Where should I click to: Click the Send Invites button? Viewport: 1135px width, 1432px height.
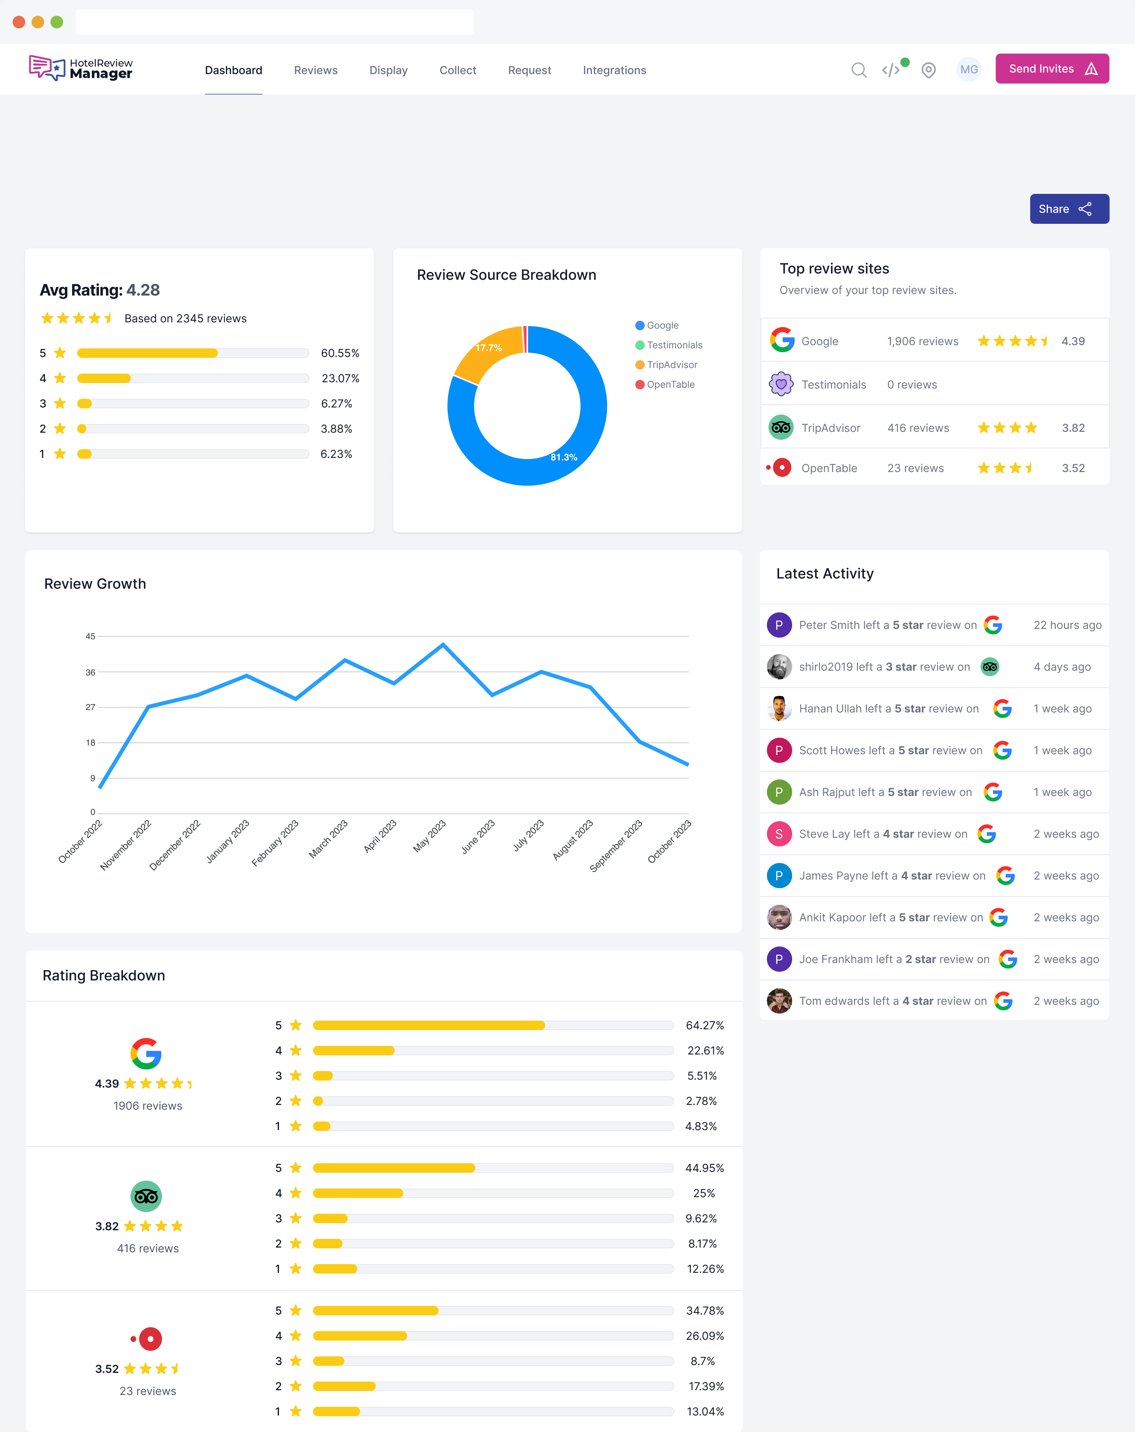pyautogui.click(x=1052, y=69)
